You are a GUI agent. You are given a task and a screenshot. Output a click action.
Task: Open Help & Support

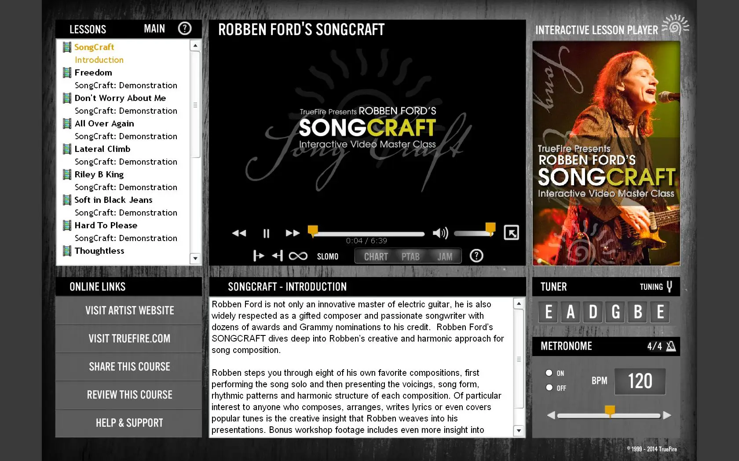click(x=129, y=423)
